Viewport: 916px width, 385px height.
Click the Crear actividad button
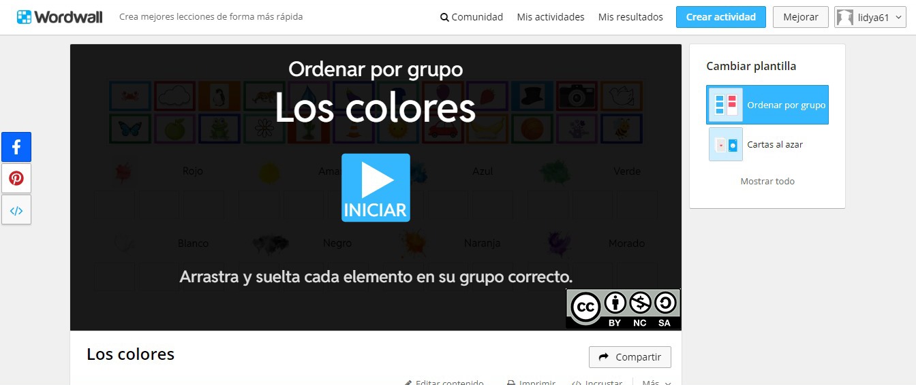click(720, 17)
